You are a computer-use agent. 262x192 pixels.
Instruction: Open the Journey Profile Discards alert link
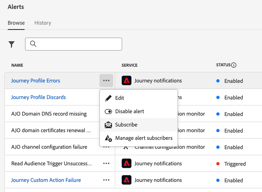click(38, 97)
